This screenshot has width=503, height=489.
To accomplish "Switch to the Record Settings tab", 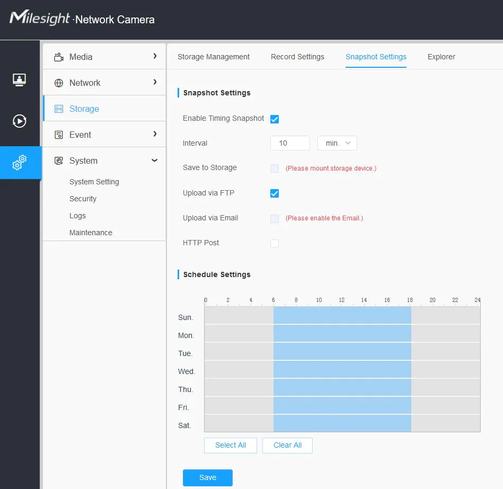I will (x=297, y=57).
